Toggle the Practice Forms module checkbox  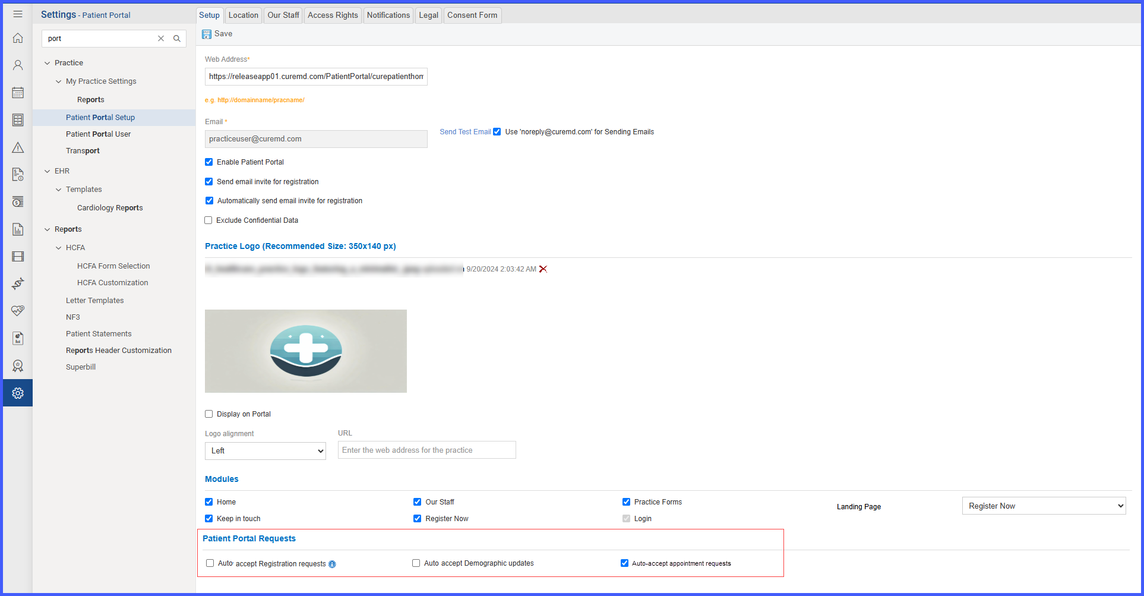click(626, 502)
